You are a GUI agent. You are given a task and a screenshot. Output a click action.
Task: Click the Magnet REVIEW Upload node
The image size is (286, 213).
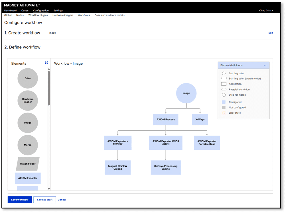coord(118,167)
